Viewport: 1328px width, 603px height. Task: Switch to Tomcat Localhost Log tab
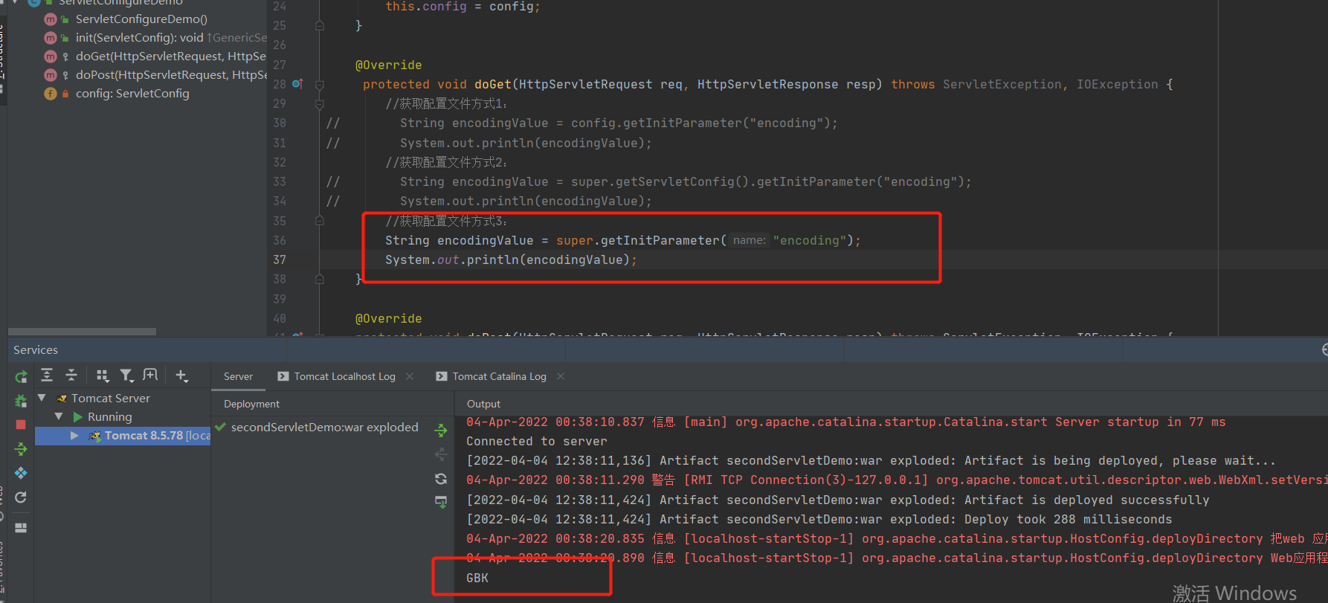coord(344,376)
